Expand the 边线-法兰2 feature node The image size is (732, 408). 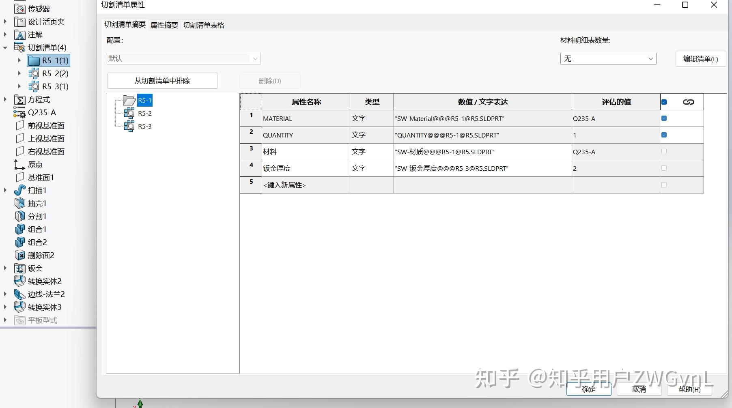[x=5, y=294]
